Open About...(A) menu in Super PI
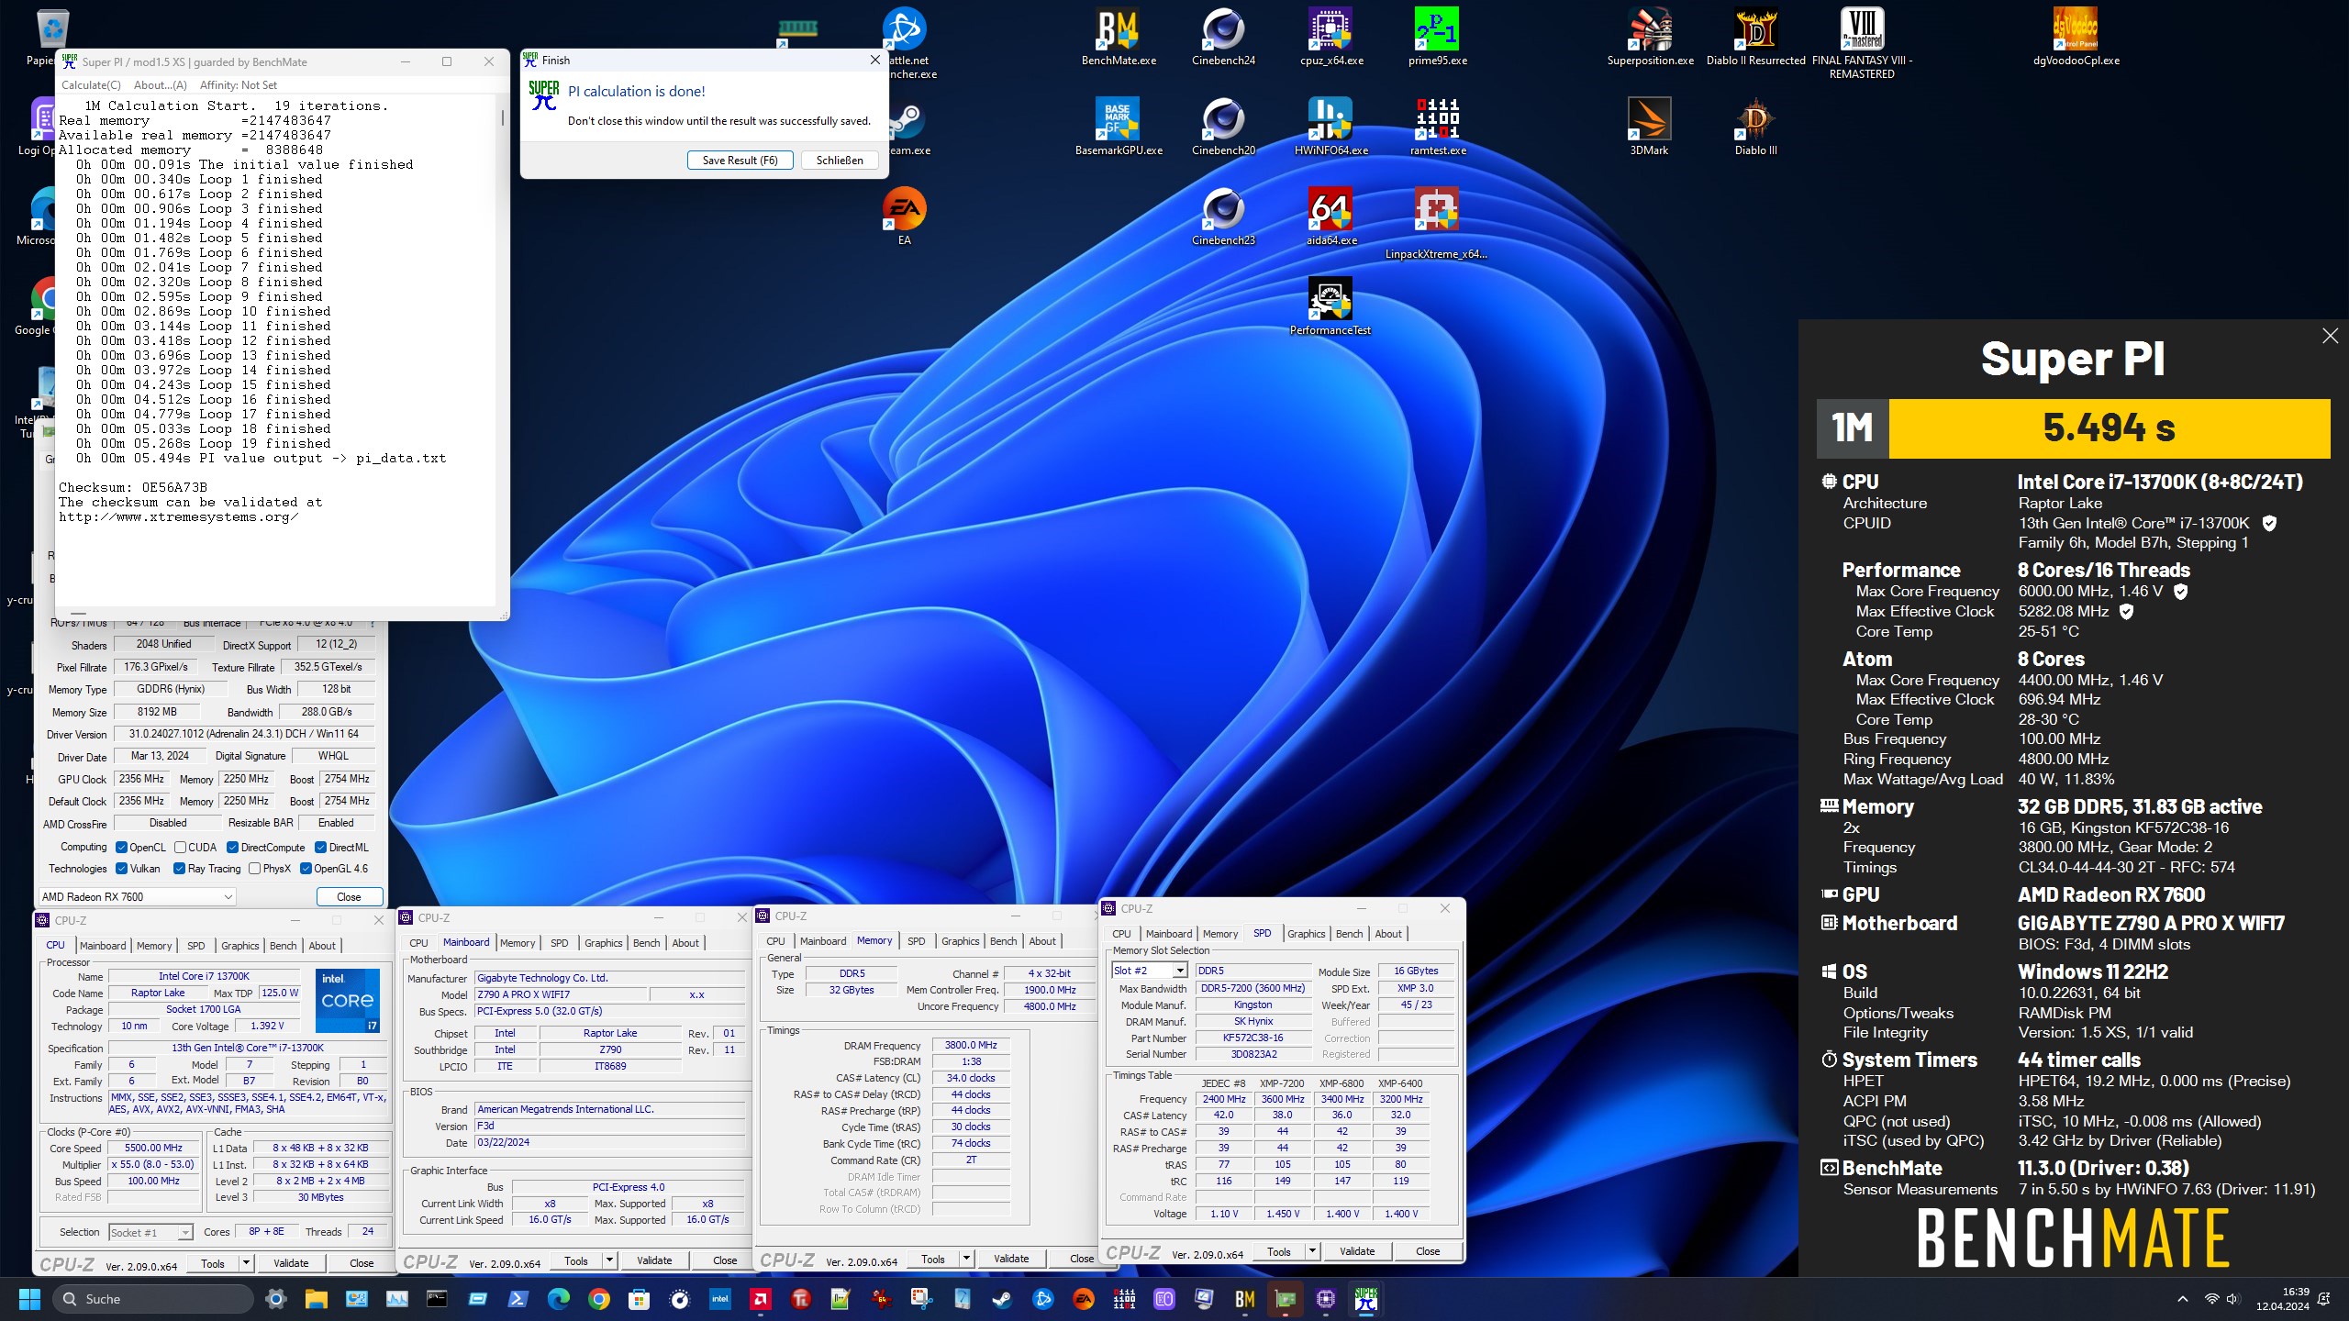This screenshot has width=2349, height=1321. [x=161, y=84]
